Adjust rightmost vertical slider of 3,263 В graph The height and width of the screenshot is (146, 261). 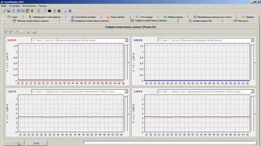tap(128, 114)
